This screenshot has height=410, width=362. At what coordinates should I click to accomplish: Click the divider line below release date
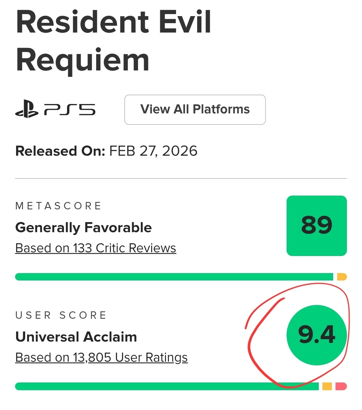click(x=181, y=178)
